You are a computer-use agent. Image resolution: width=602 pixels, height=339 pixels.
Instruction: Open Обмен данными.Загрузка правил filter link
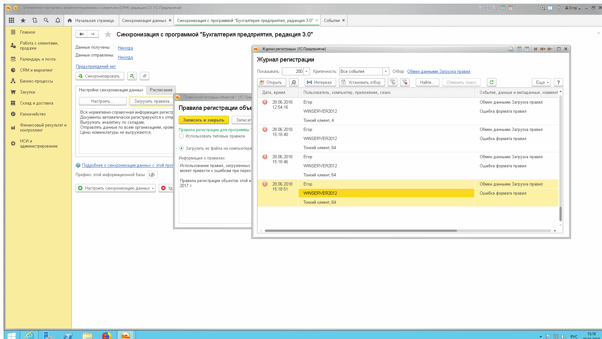(x=439, y=72)
